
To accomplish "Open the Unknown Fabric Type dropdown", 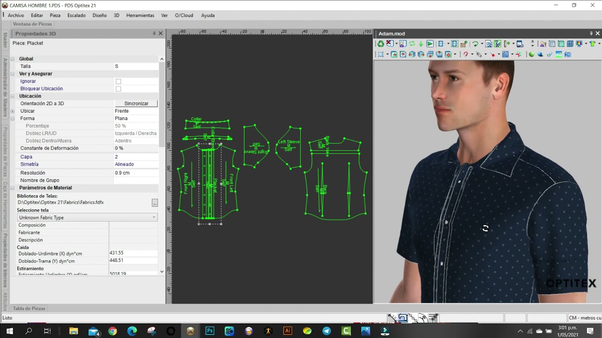I will pos(87,217).
